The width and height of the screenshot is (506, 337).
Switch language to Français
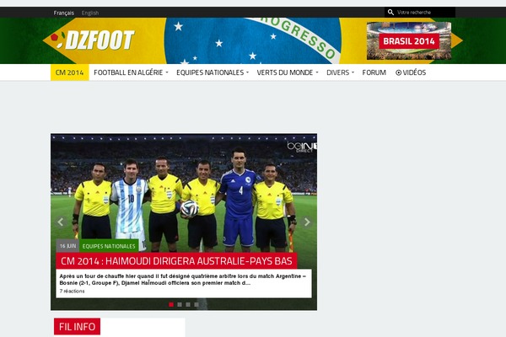click(63, 13)
